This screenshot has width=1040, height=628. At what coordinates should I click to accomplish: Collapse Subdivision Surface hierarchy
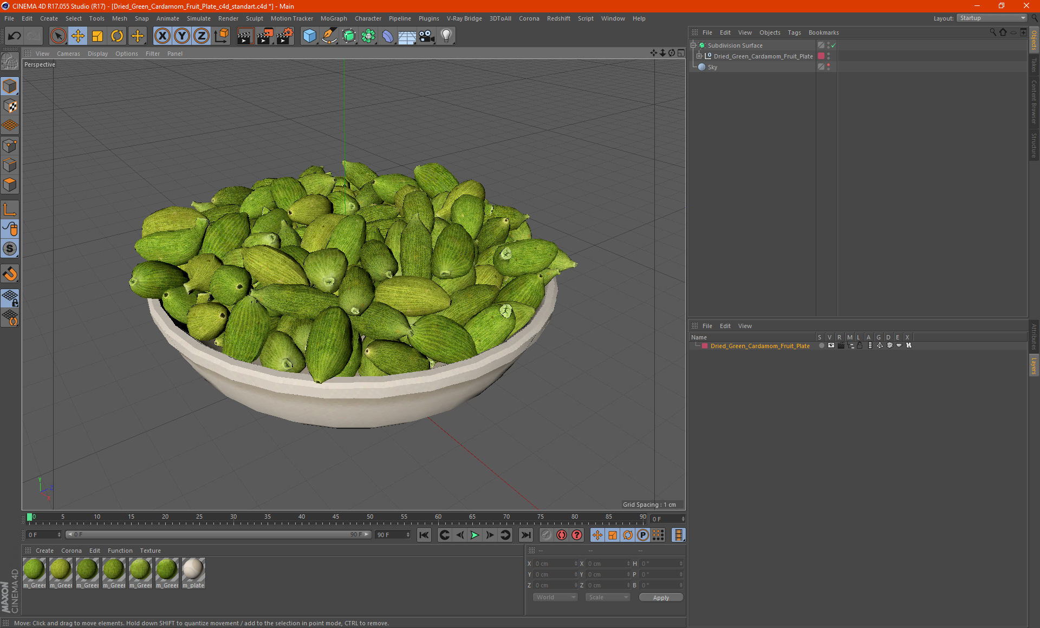(693, 45)
